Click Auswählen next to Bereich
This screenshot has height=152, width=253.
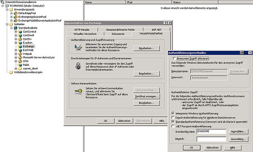238,139
